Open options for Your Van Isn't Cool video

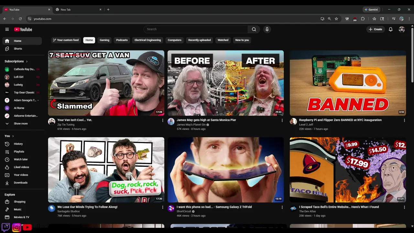[x=163, y=120]
